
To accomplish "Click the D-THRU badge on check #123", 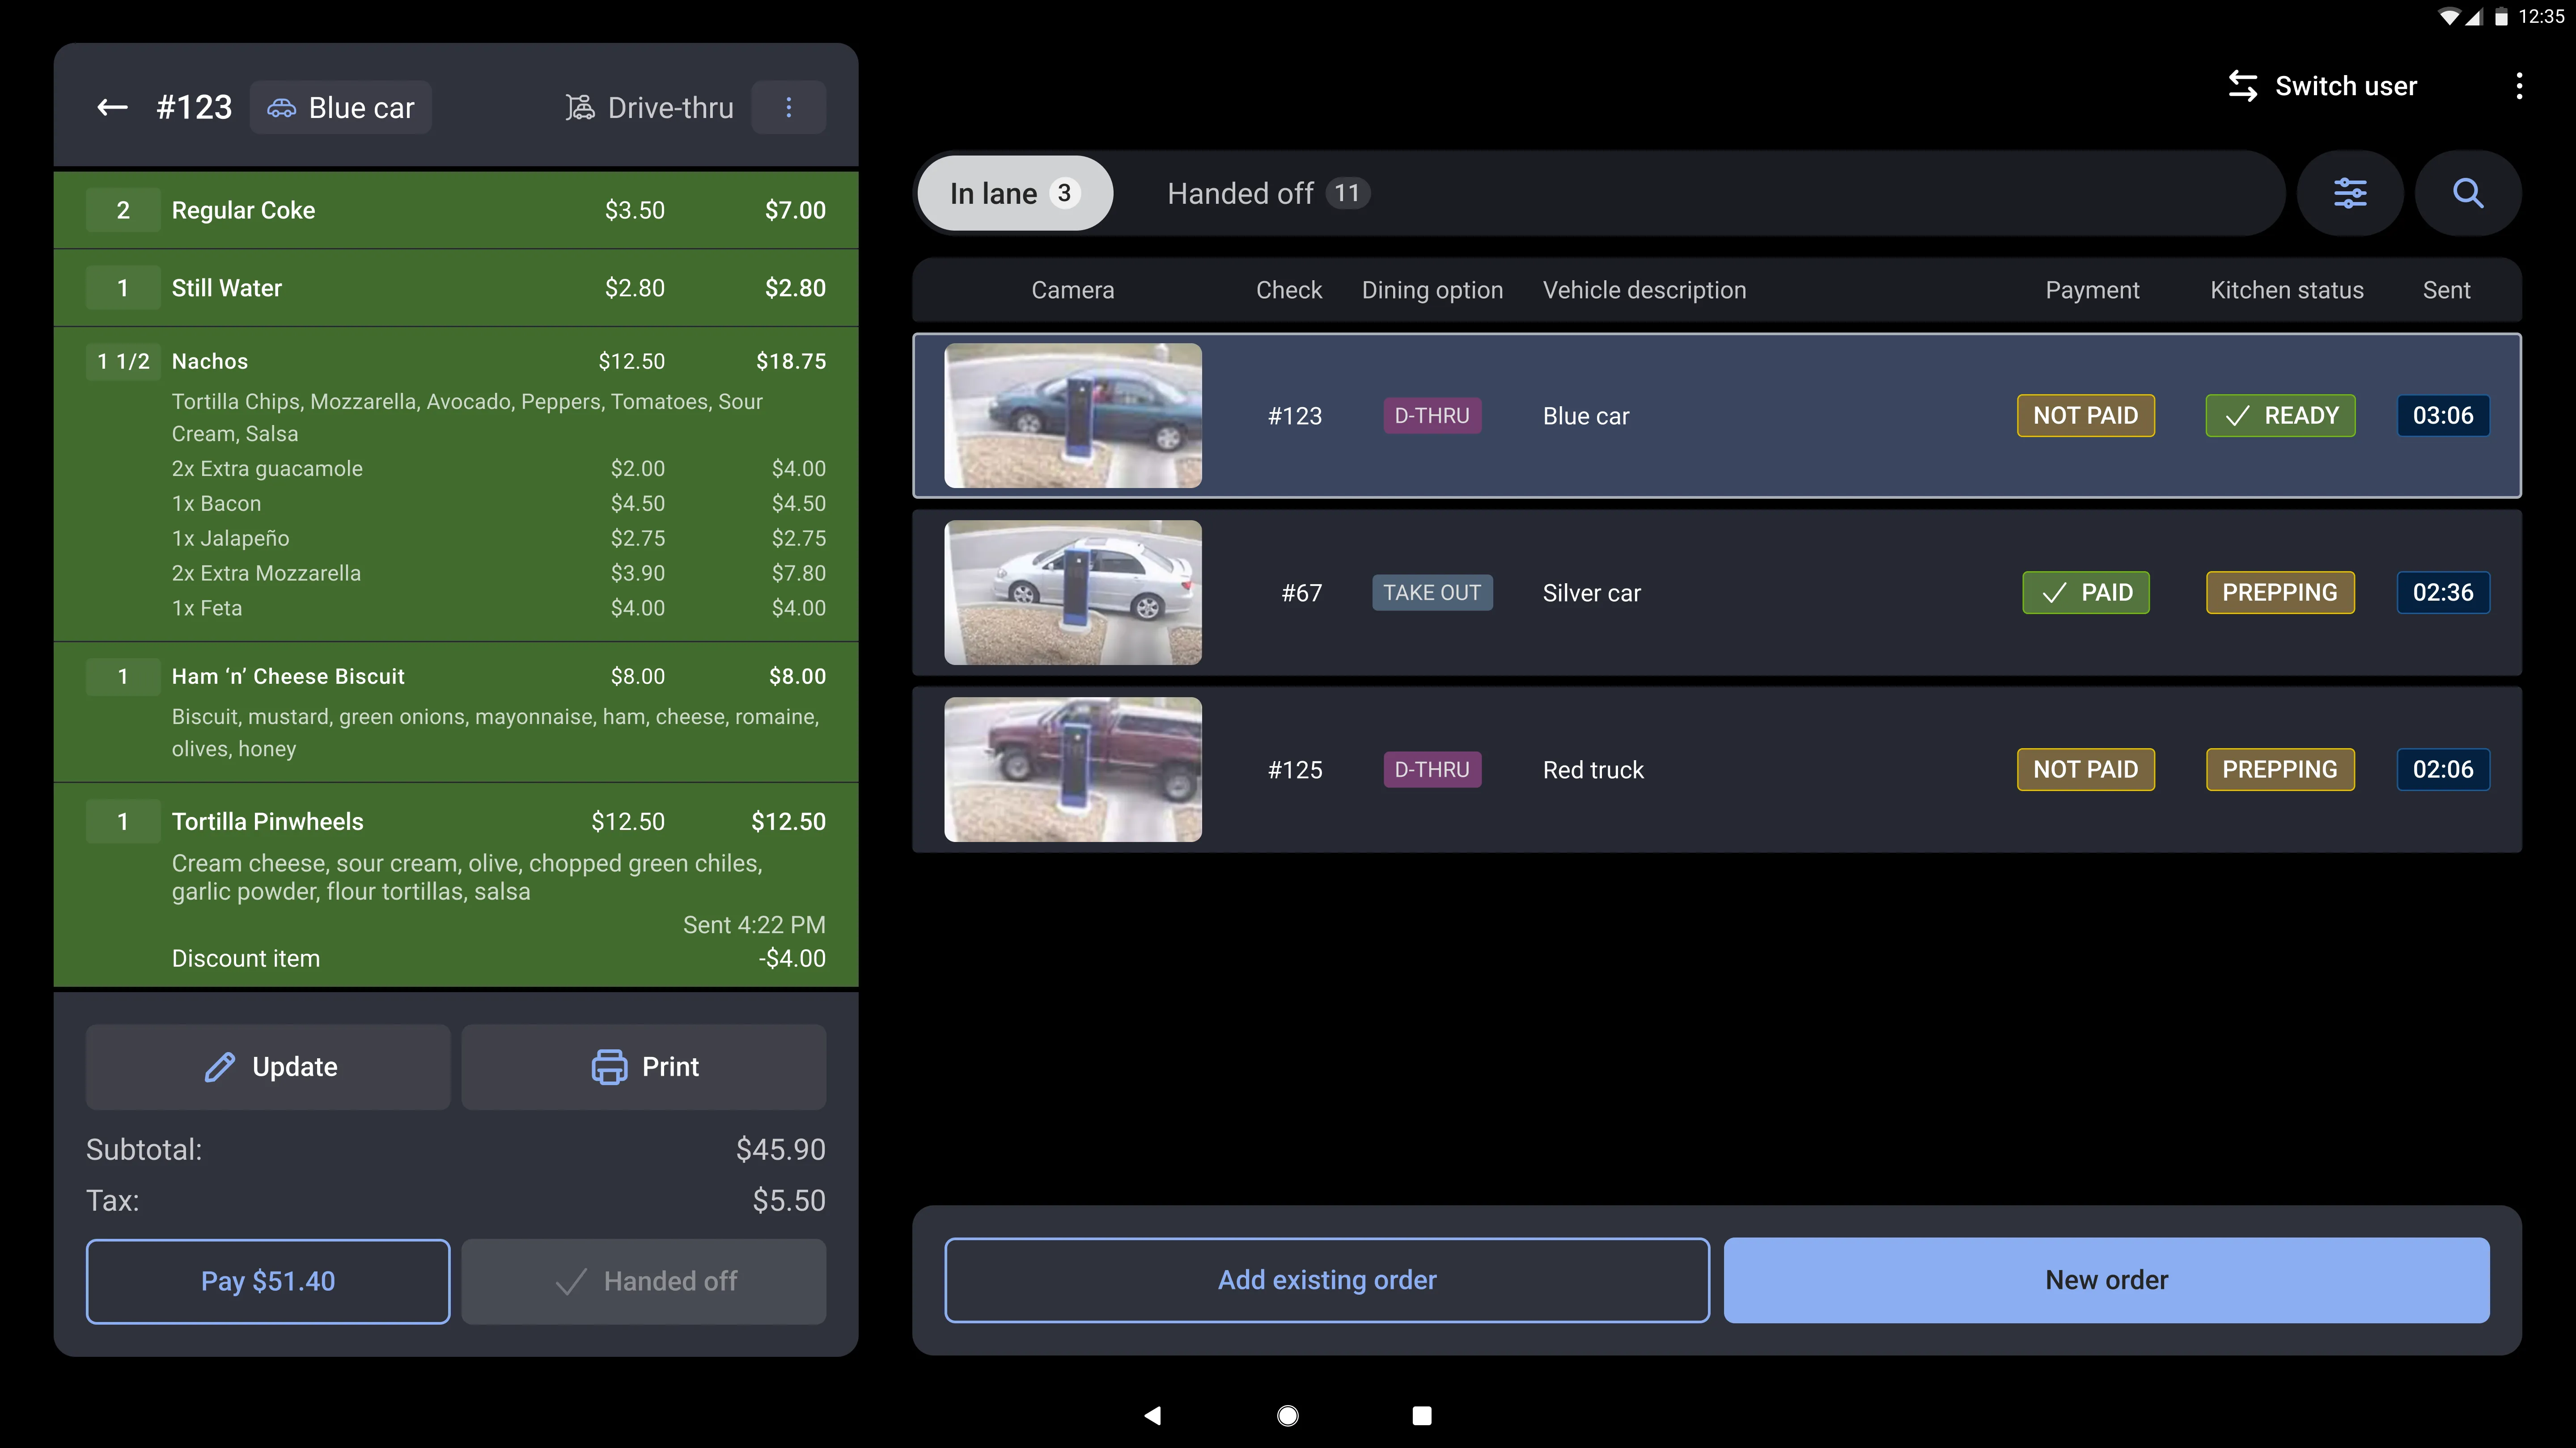I will pos(1432,416).
